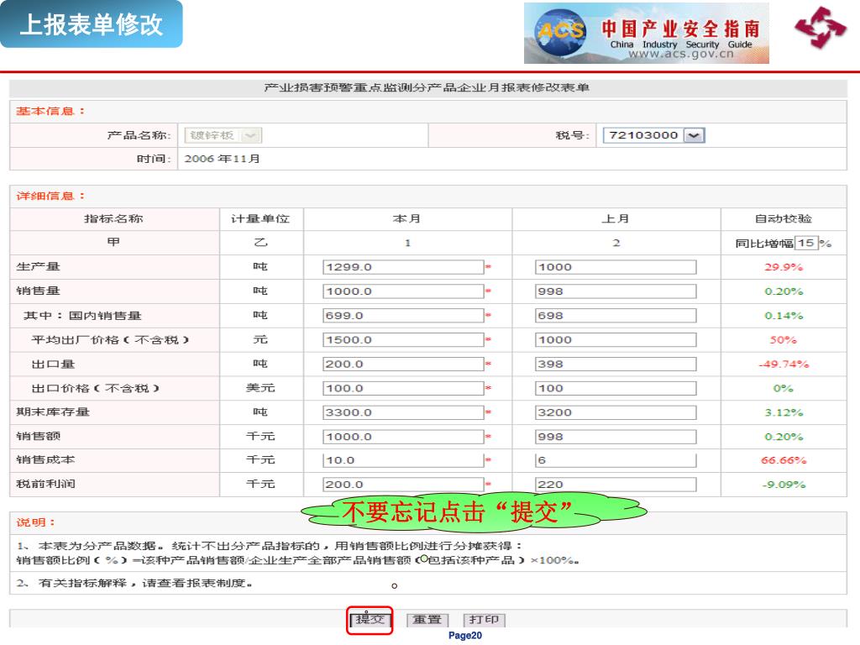Click the 重置 reset button
860x645 pixels.
coord(427,620)
